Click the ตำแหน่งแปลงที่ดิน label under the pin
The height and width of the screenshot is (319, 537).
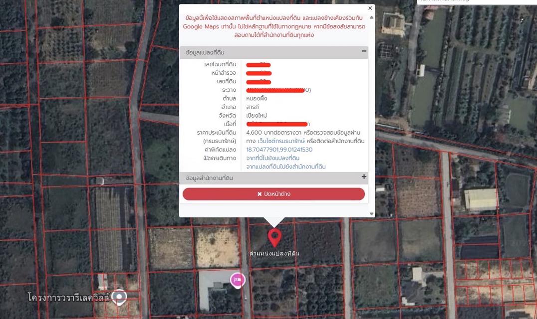pyautogui.click(x=274, y=254)
